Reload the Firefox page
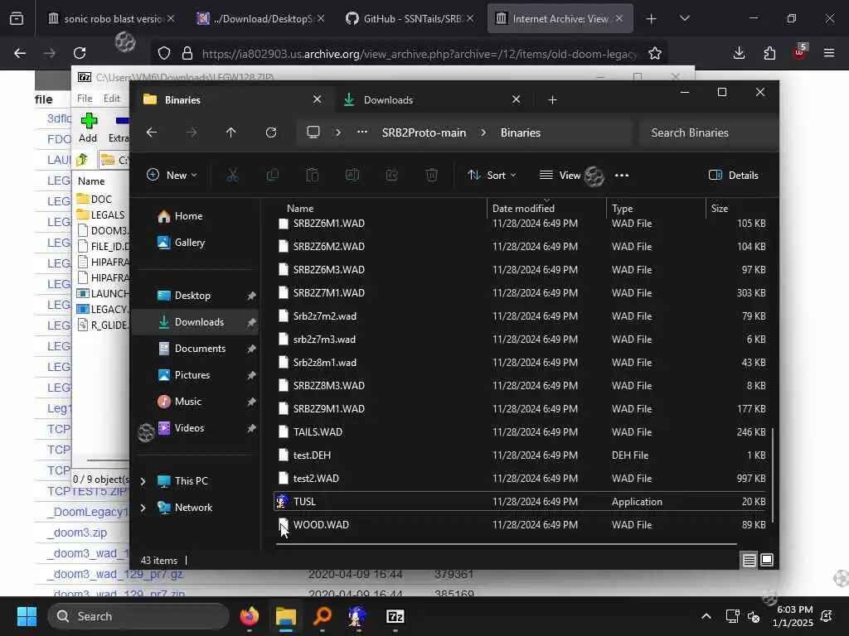The image size is (849, 636). (80, 53)
